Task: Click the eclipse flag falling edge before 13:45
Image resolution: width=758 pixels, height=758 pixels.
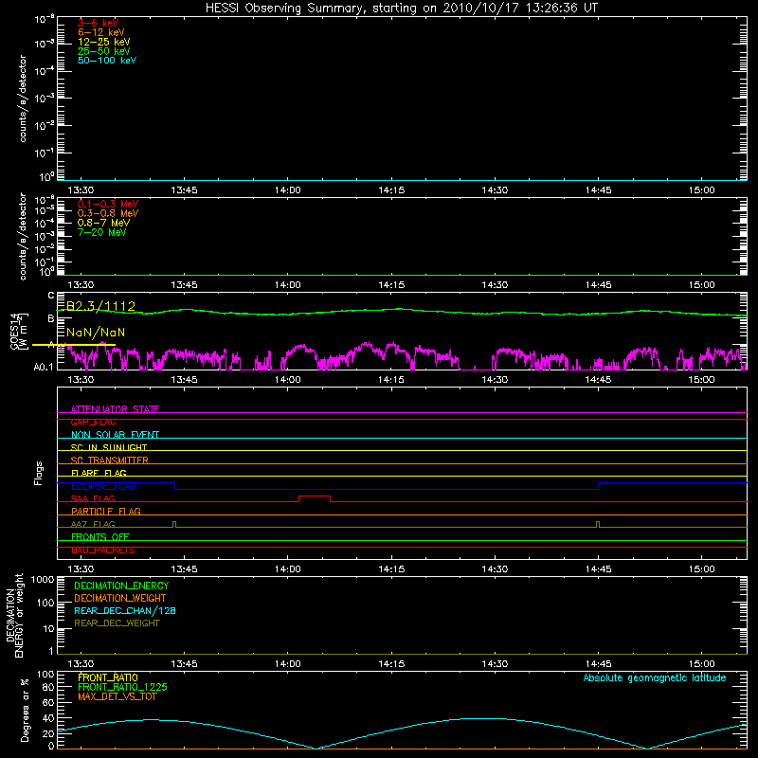Action: [x=174, y=486]
